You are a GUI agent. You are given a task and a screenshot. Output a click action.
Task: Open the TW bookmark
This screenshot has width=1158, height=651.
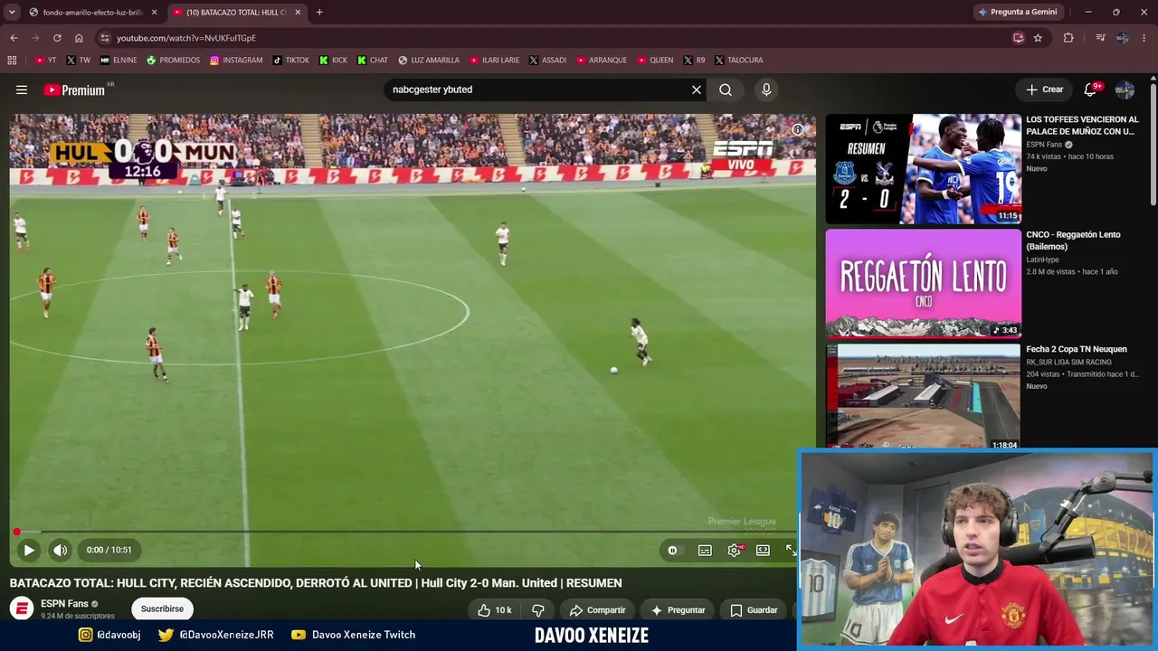coord(79,61)
